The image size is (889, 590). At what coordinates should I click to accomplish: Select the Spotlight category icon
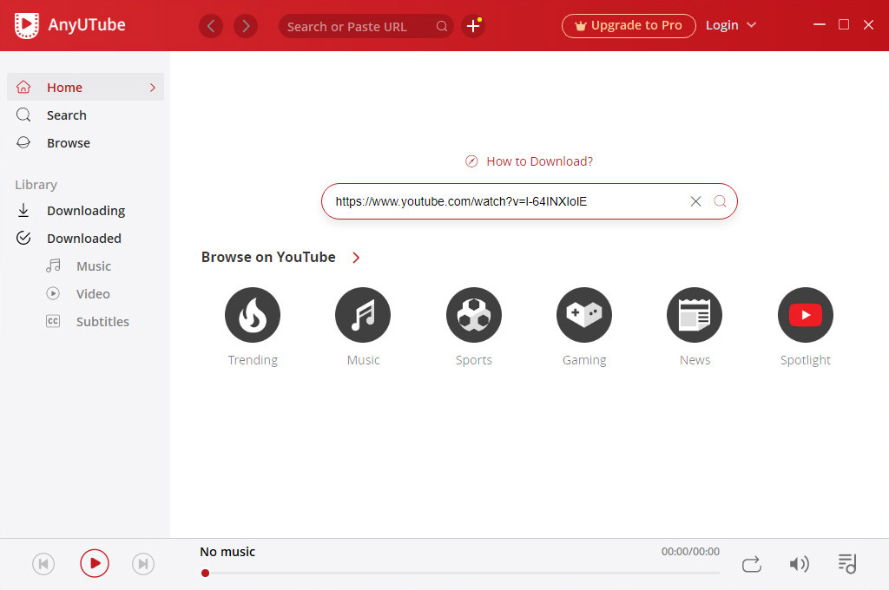point(805,315)
